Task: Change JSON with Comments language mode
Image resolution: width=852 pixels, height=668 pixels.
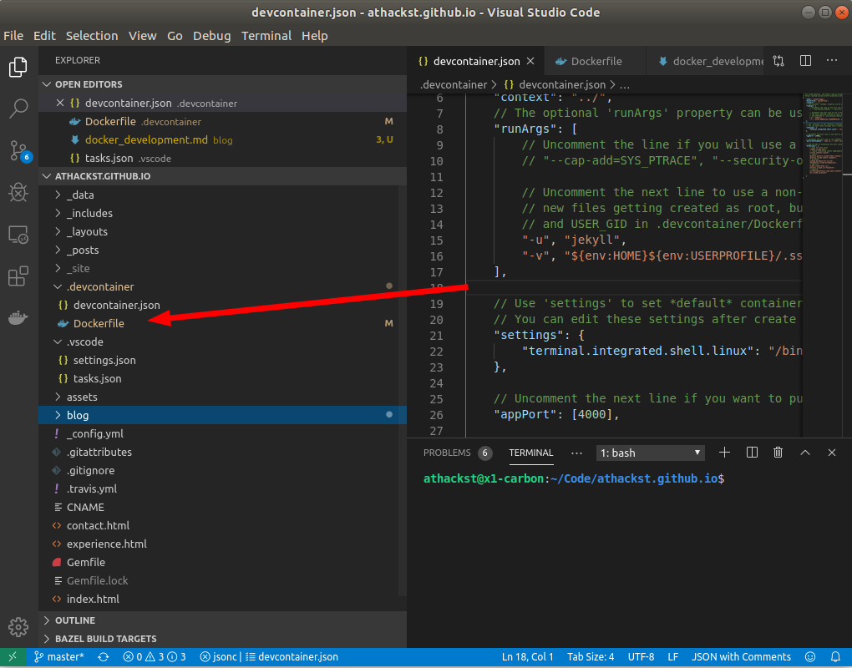Action: point(741,657)
